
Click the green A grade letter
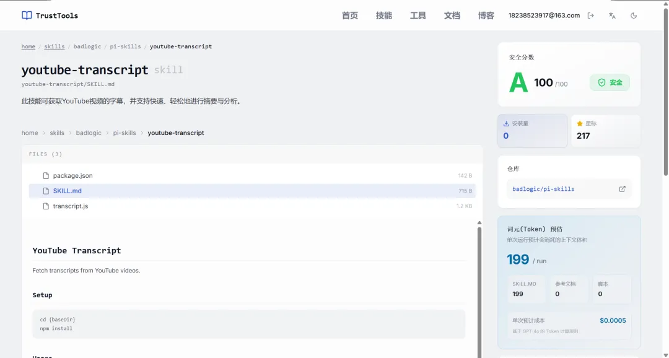[518, 82]
